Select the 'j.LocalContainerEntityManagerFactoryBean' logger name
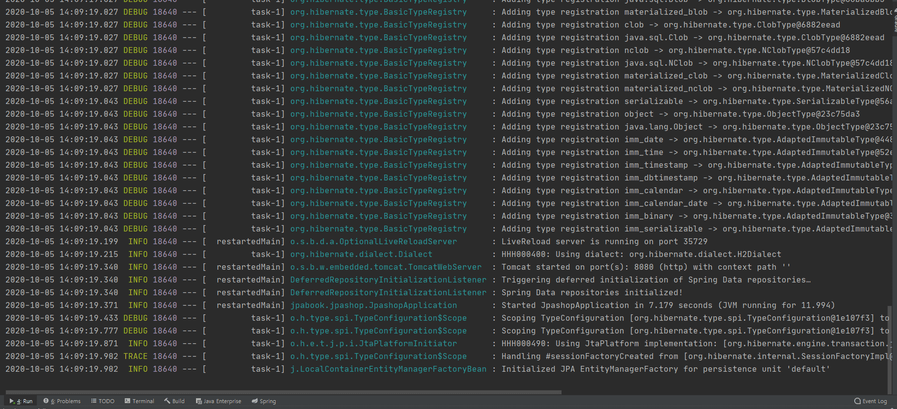 (x=388, y=369)
